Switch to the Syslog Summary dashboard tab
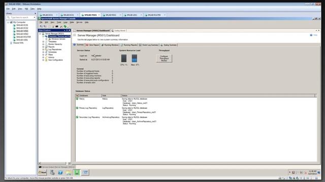Screen dimensions: 325x182 pyautogui.click(x=169, y=45)
